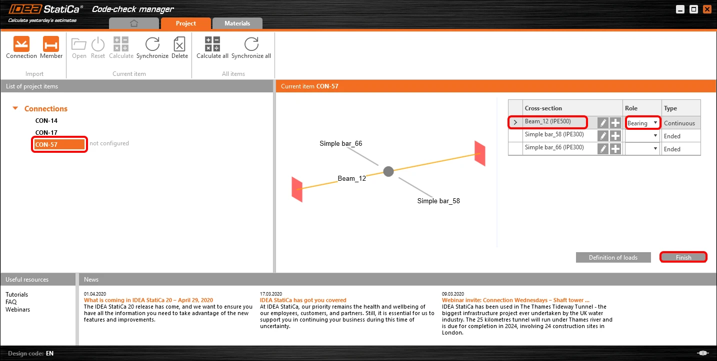Delete the current item using the Delete icon
The image size is (717, 361).
[179, 44]
